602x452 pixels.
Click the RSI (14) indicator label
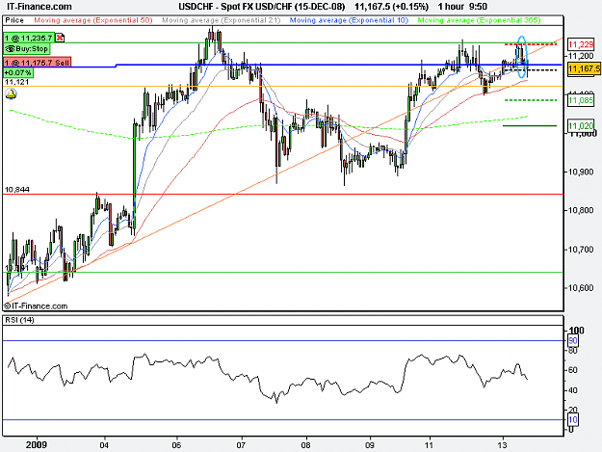click(19, 320)
